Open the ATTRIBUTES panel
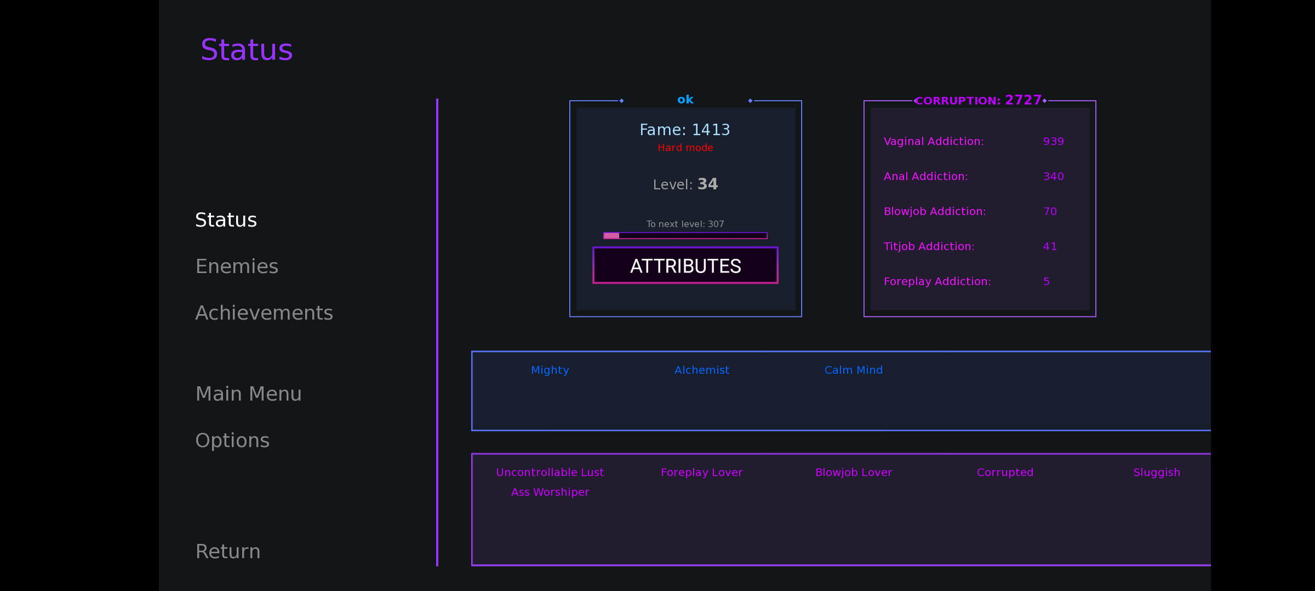The width and height of the screenshot is (1315, 591). coord(685,265)
